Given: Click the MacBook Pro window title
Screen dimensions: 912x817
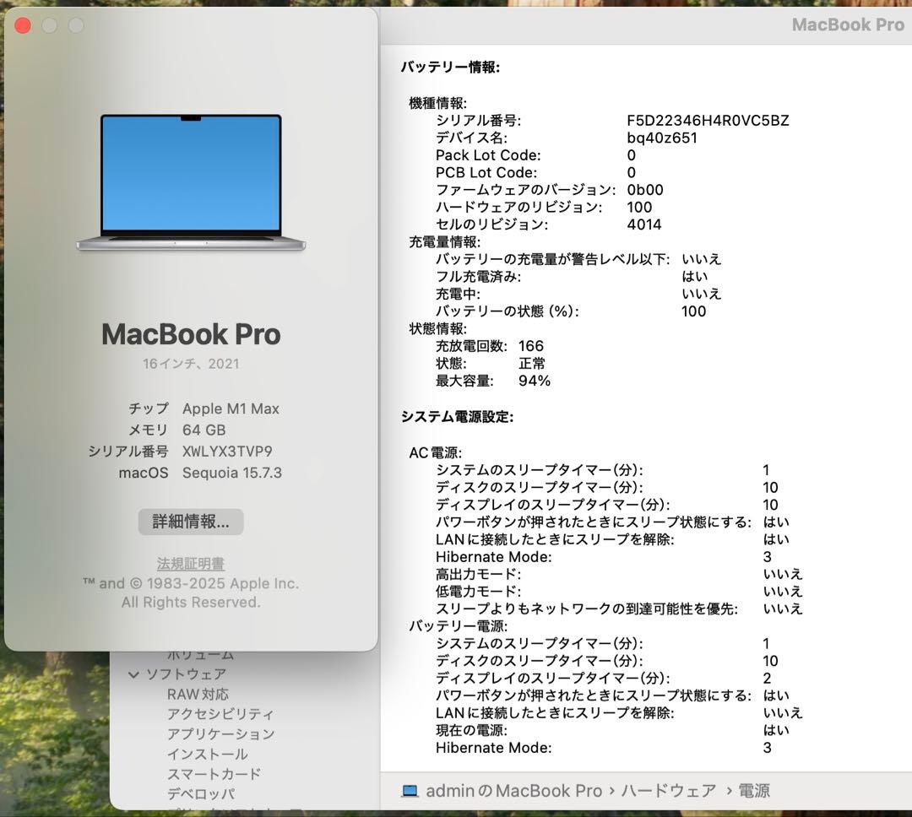Looking at the screenshot, I should (x=848, y=24).
